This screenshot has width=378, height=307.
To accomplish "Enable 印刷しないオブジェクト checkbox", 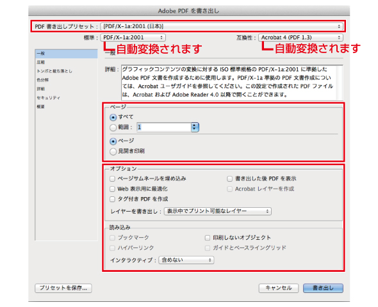I will coord(208,238).
